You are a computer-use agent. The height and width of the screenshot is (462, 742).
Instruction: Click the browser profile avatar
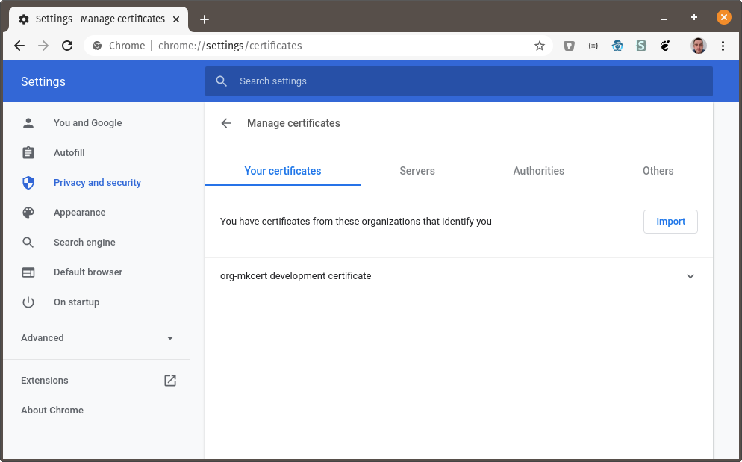[698, 46]
